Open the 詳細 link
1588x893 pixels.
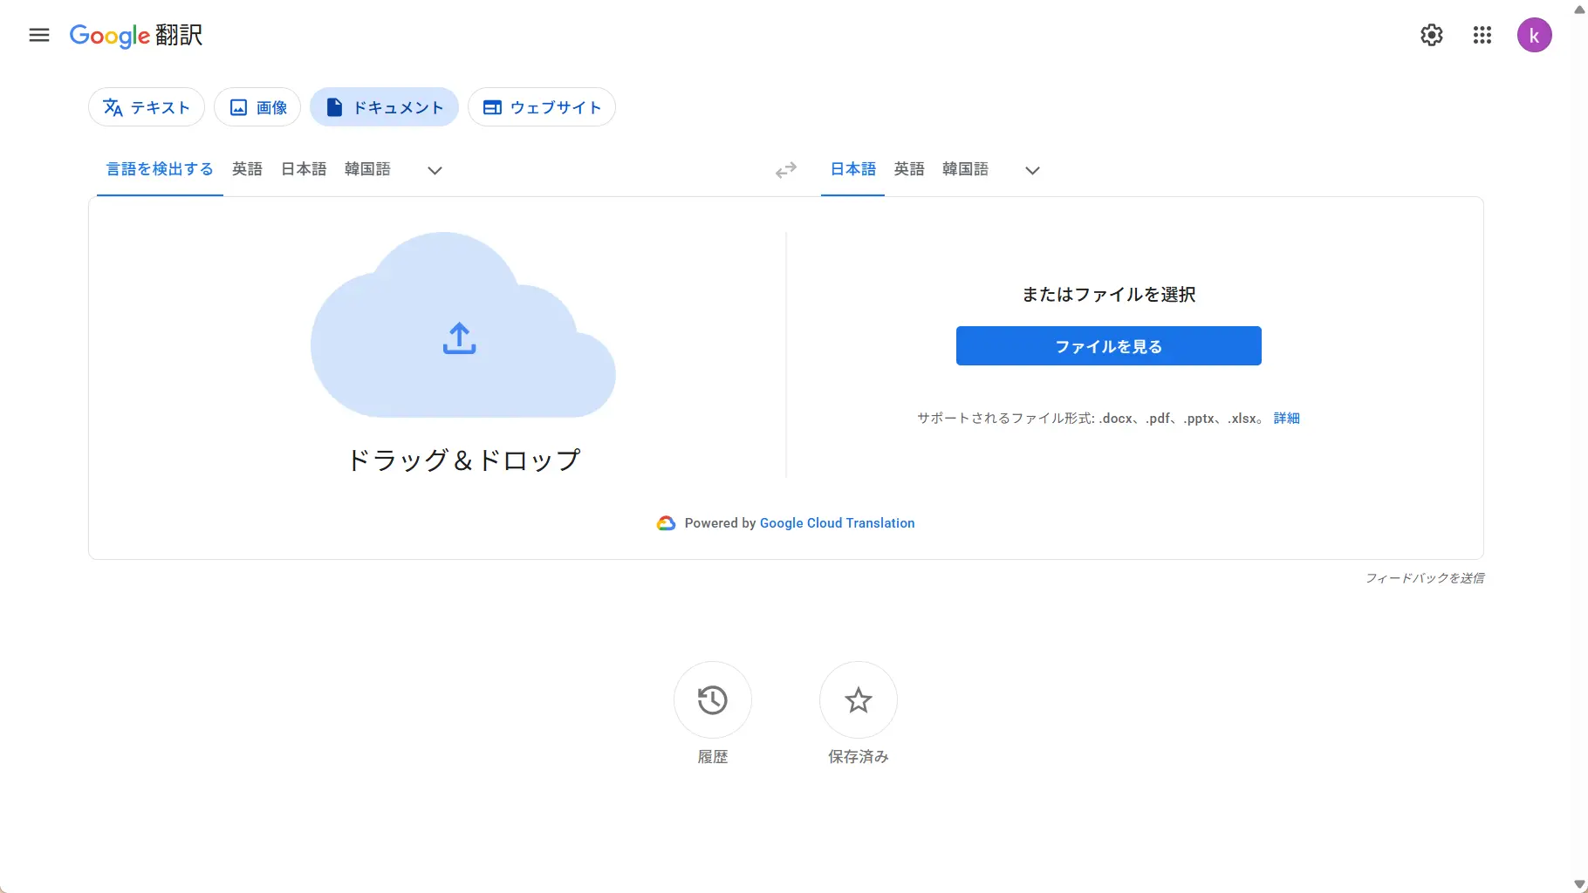coord(1287,419)
